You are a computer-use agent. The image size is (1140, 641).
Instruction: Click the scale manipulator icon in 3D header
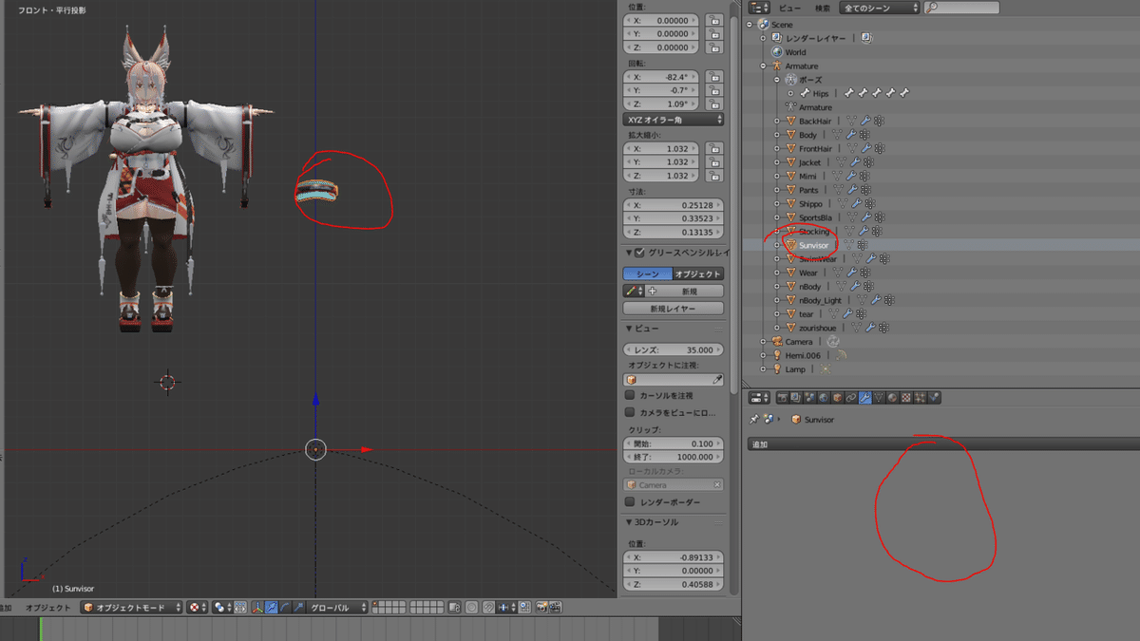297,607
